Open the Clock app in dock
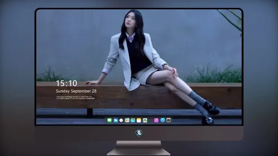Screen dimensions: 278x156 (x=121, y=121)
